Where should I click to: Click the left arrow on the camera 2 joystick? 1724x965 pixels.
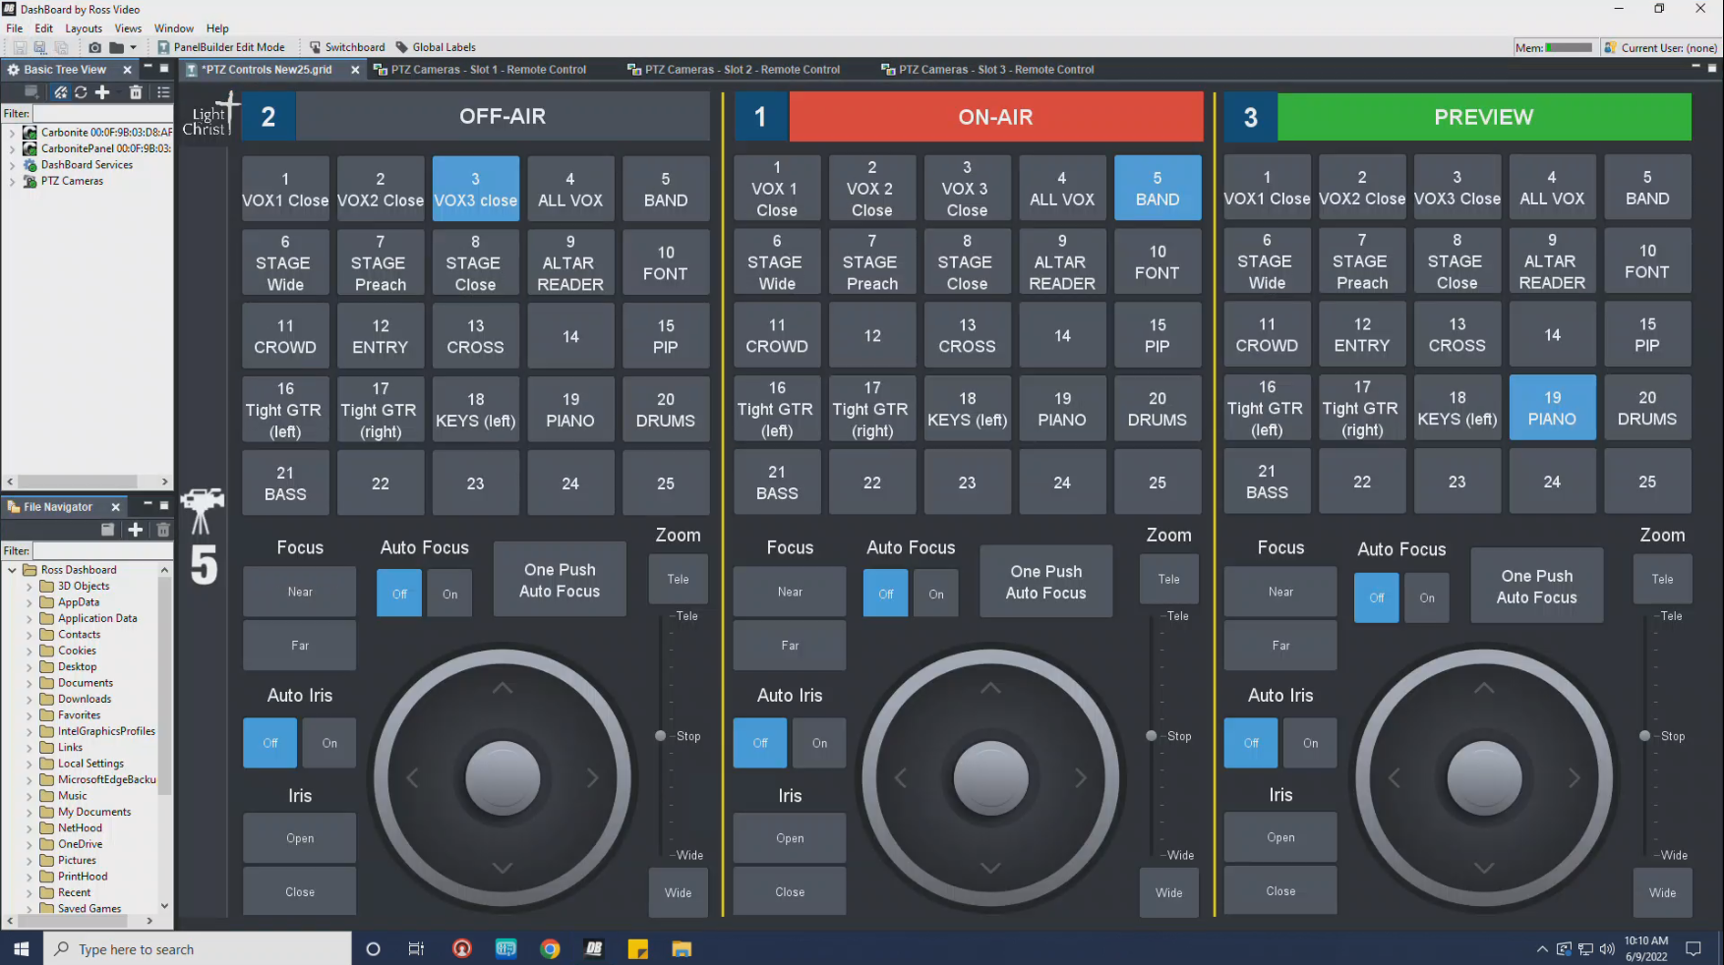pyautogui.click(x=412, y=778)
